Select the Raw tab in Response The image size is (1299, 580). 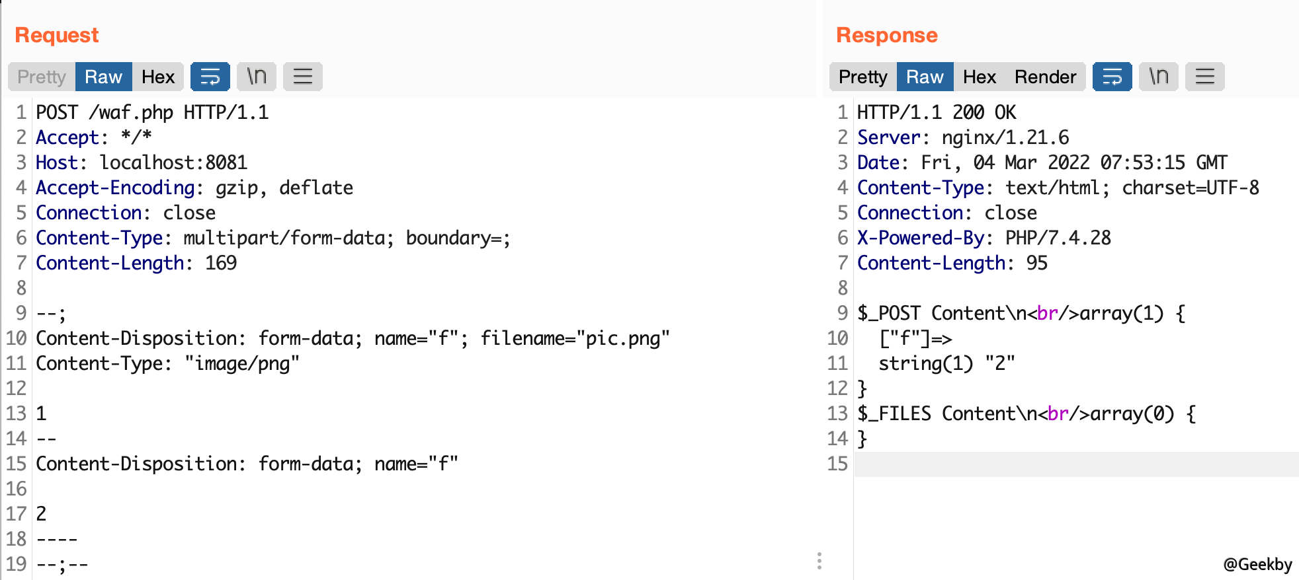pos(925,77)
